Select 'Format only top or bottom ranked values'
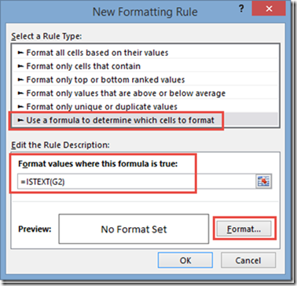This screenshot has height=286, width=297. pyautogui.click(x=145, y=79)
